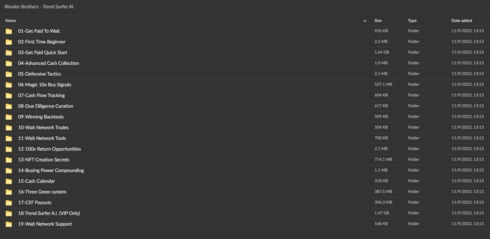The height and width of the screenshot is (239, 490).
Task: Click folder icon next to 09-Winning Backtests
Action: point(9,117)
